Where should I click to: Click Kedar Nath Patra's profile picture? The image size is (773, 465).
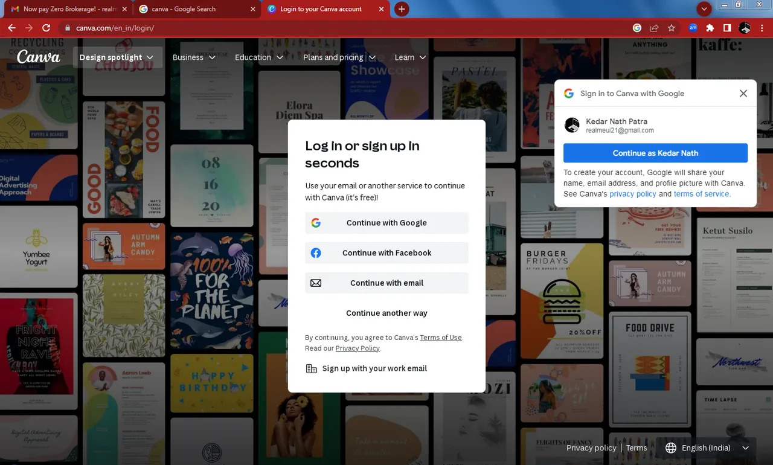tap(571, 125)
